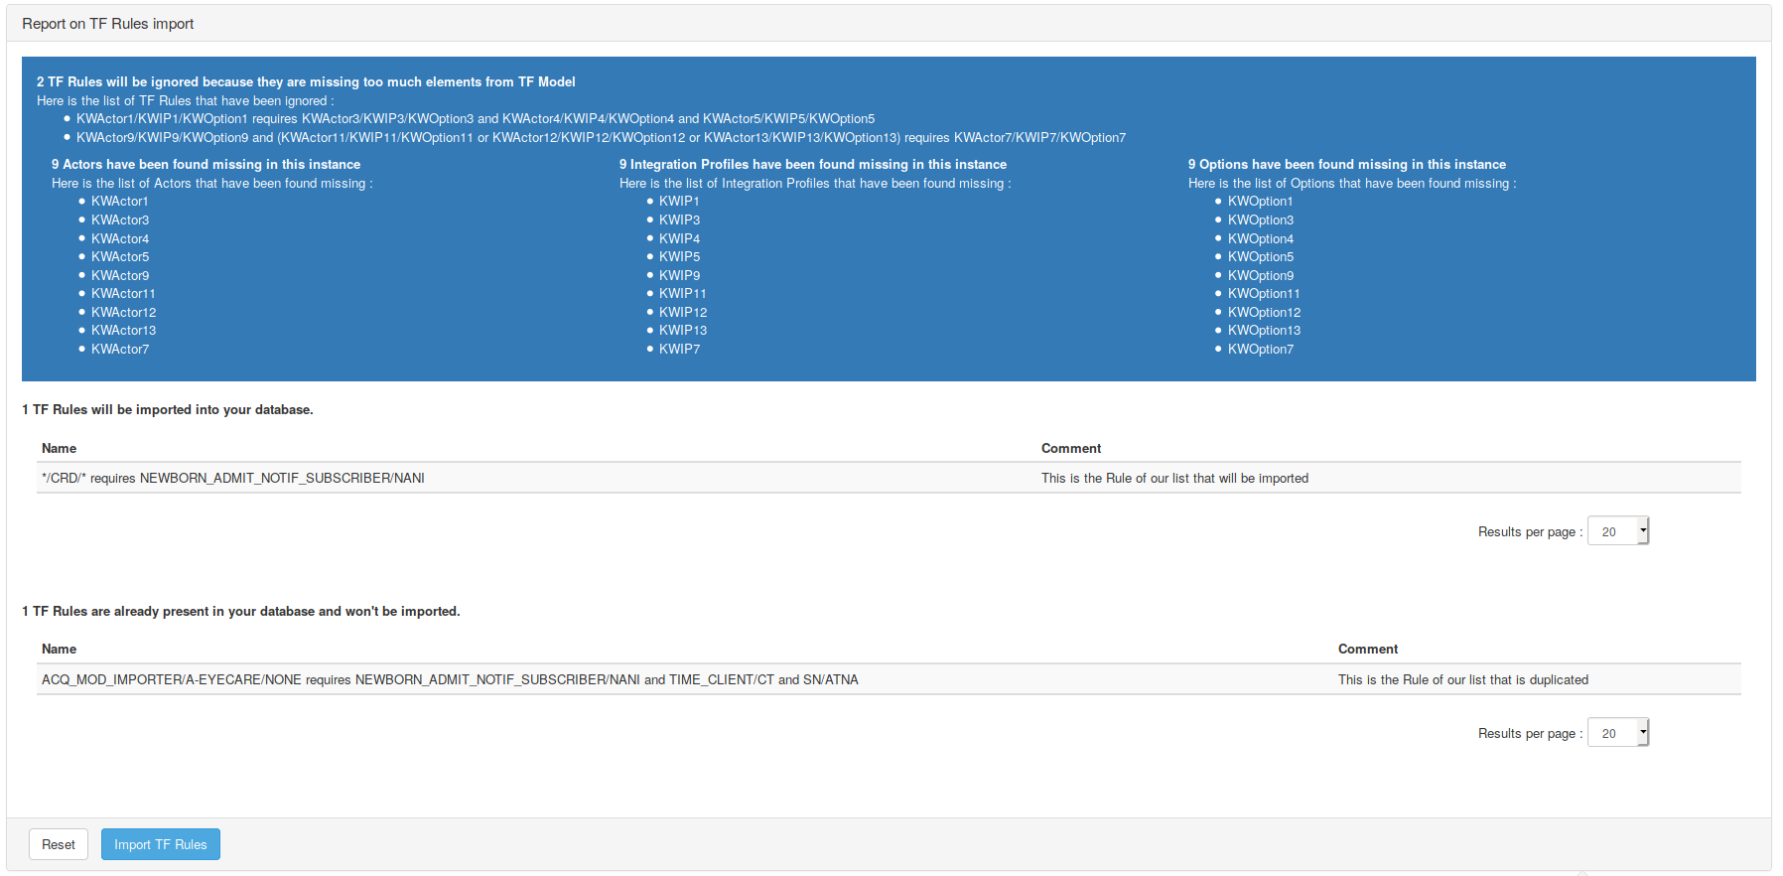
Task: Click the Reset button
Action: (58, 844)
